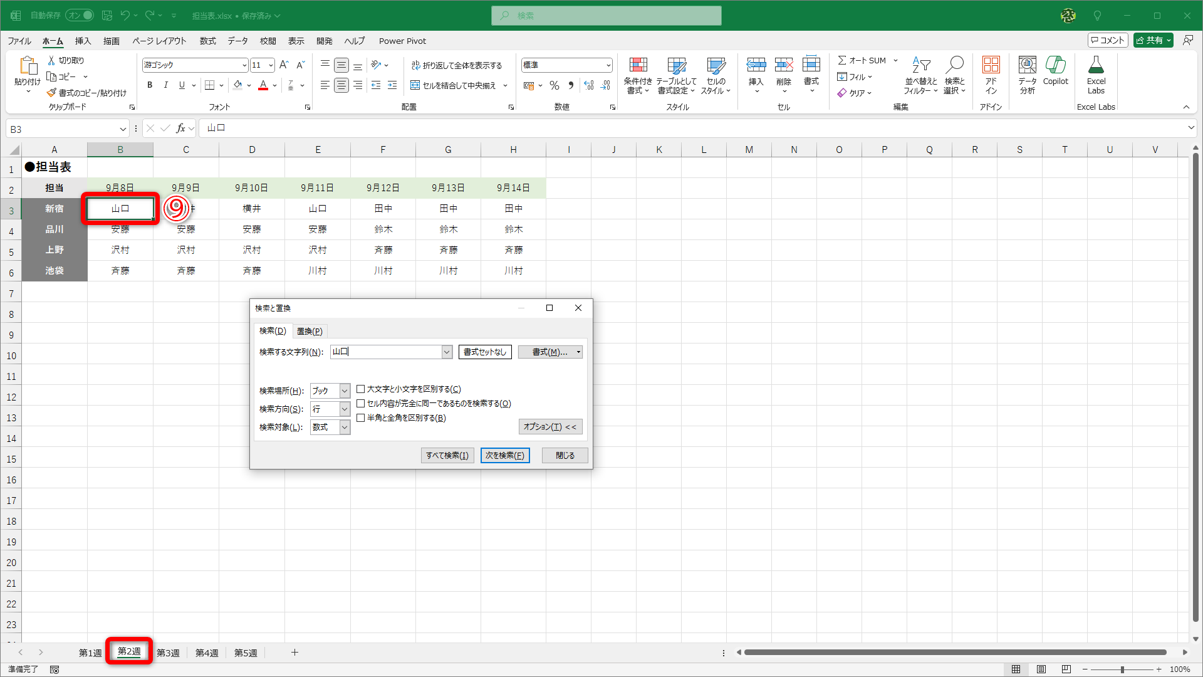
Task: Open the search direction dropdown
Action: click(x=345, y=409)
